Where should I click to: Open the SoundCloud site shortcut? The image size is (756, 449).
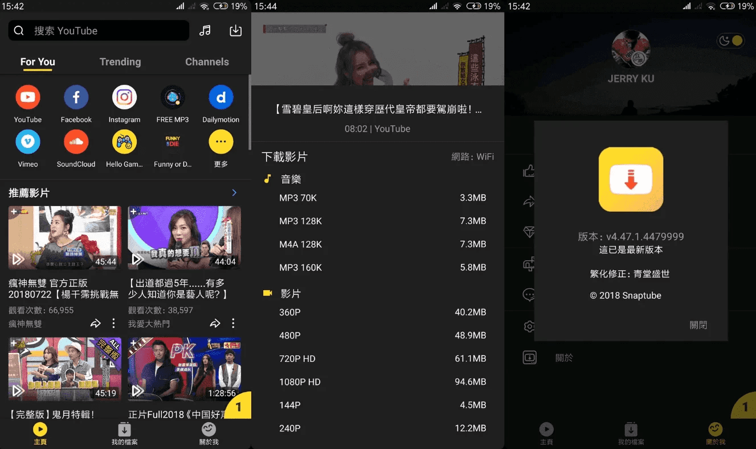point(76,142)
